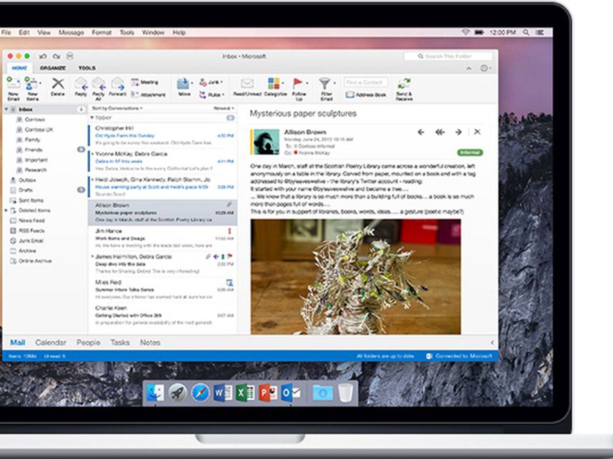Screen dimensions: 613x459
Task: Click the Search This Folder field
Action: click(x=448, y=57)
